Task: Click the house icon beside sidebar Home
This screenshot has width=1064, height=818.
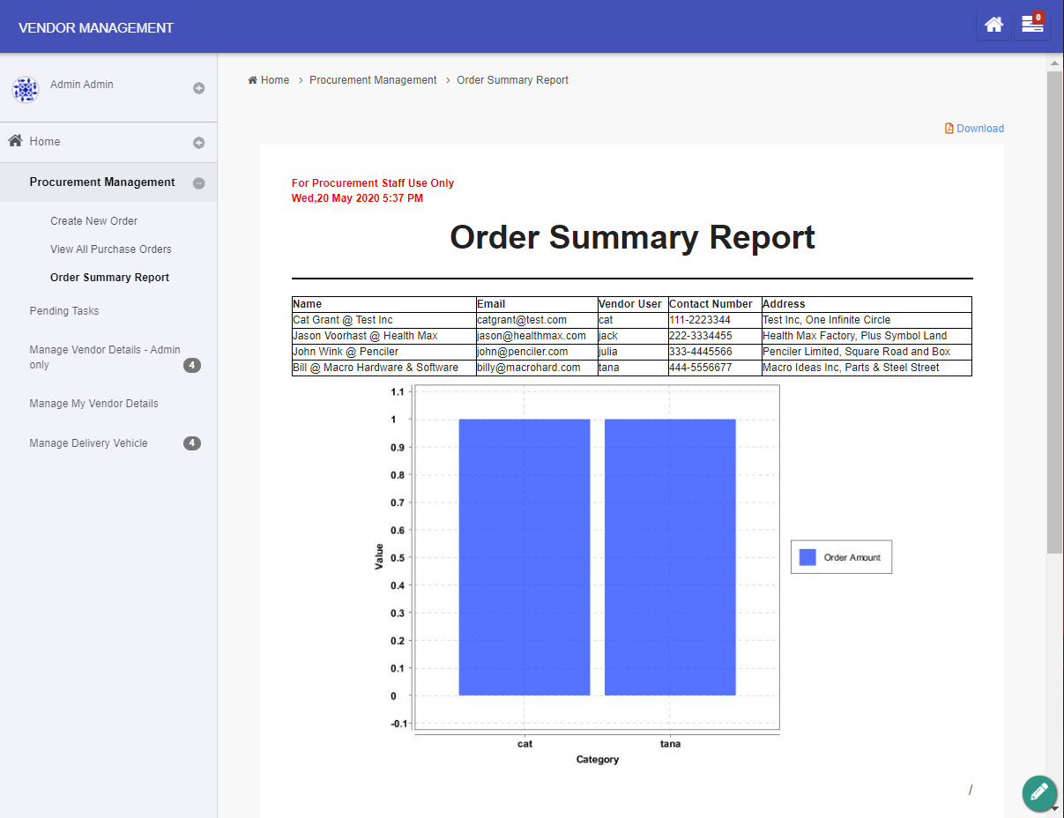Action: click(x=15, y=140)
